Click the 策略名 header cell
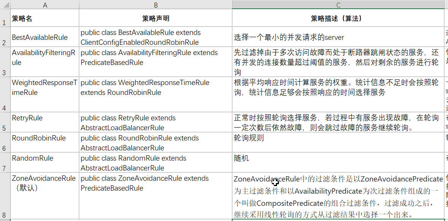The image size is (448, 221). (45, 18)
